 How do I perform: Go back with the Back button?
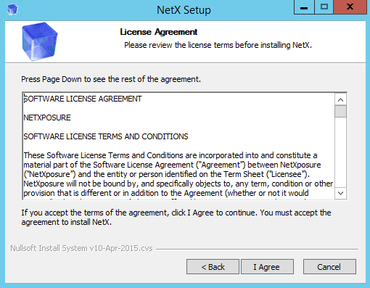point(213,267)
